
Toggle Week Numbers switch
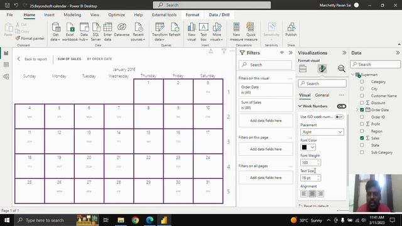tap(341, 106)
